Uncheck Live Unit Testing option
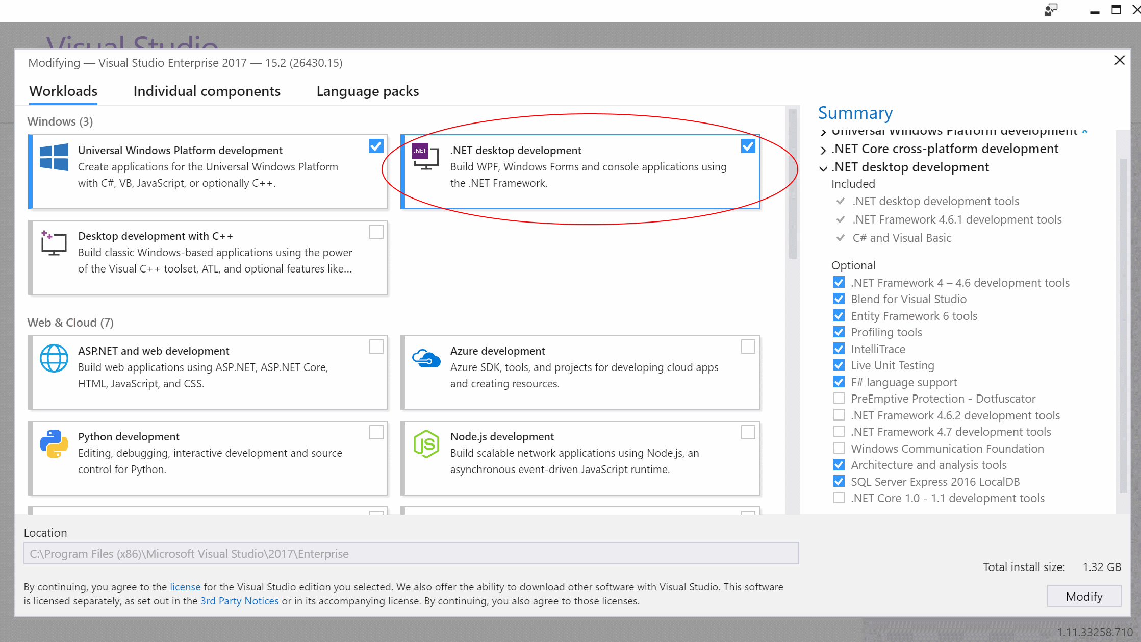 (839, 365)
